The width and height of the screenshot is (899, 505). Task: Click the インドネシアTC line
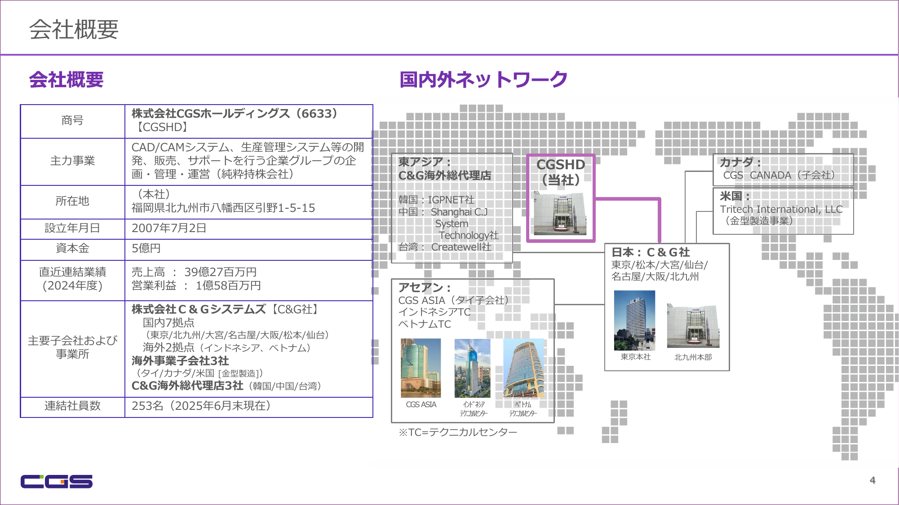click(x=434, y=312)
